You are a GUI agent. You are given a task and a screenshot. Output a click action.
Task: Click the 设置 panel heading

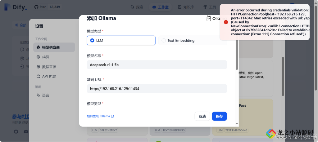(39, 26)
